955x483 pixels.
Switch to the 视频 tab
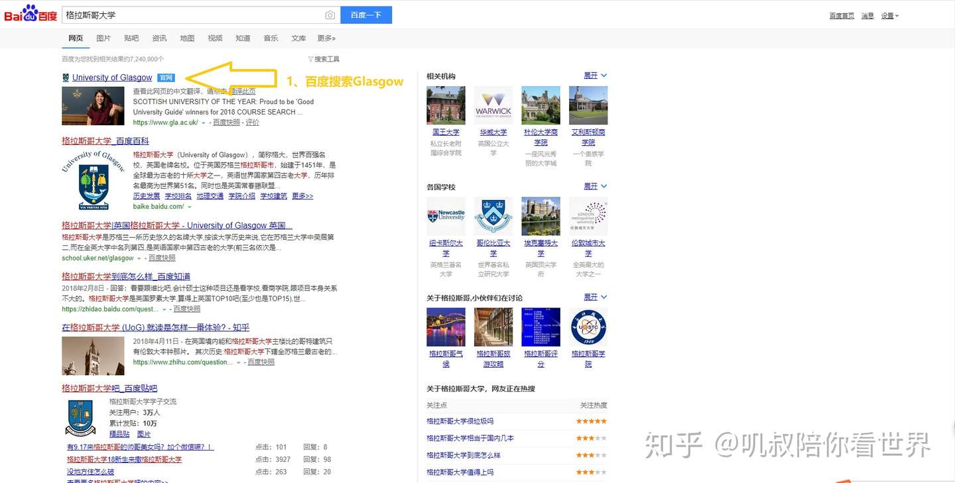pos(215,38)
